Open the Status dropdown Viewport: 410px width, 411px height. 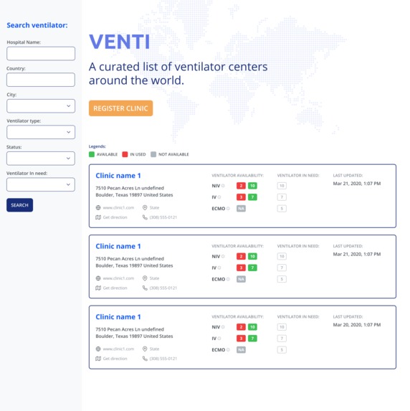pyautogui.click(x=41, y=159)
